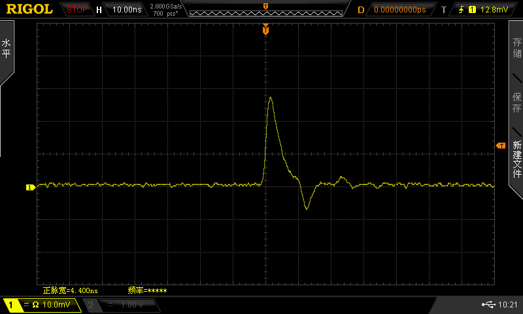This screenshot has height=314, width=523.
Task: Click the rising edge trigger icon
Action: pos(462,10)
